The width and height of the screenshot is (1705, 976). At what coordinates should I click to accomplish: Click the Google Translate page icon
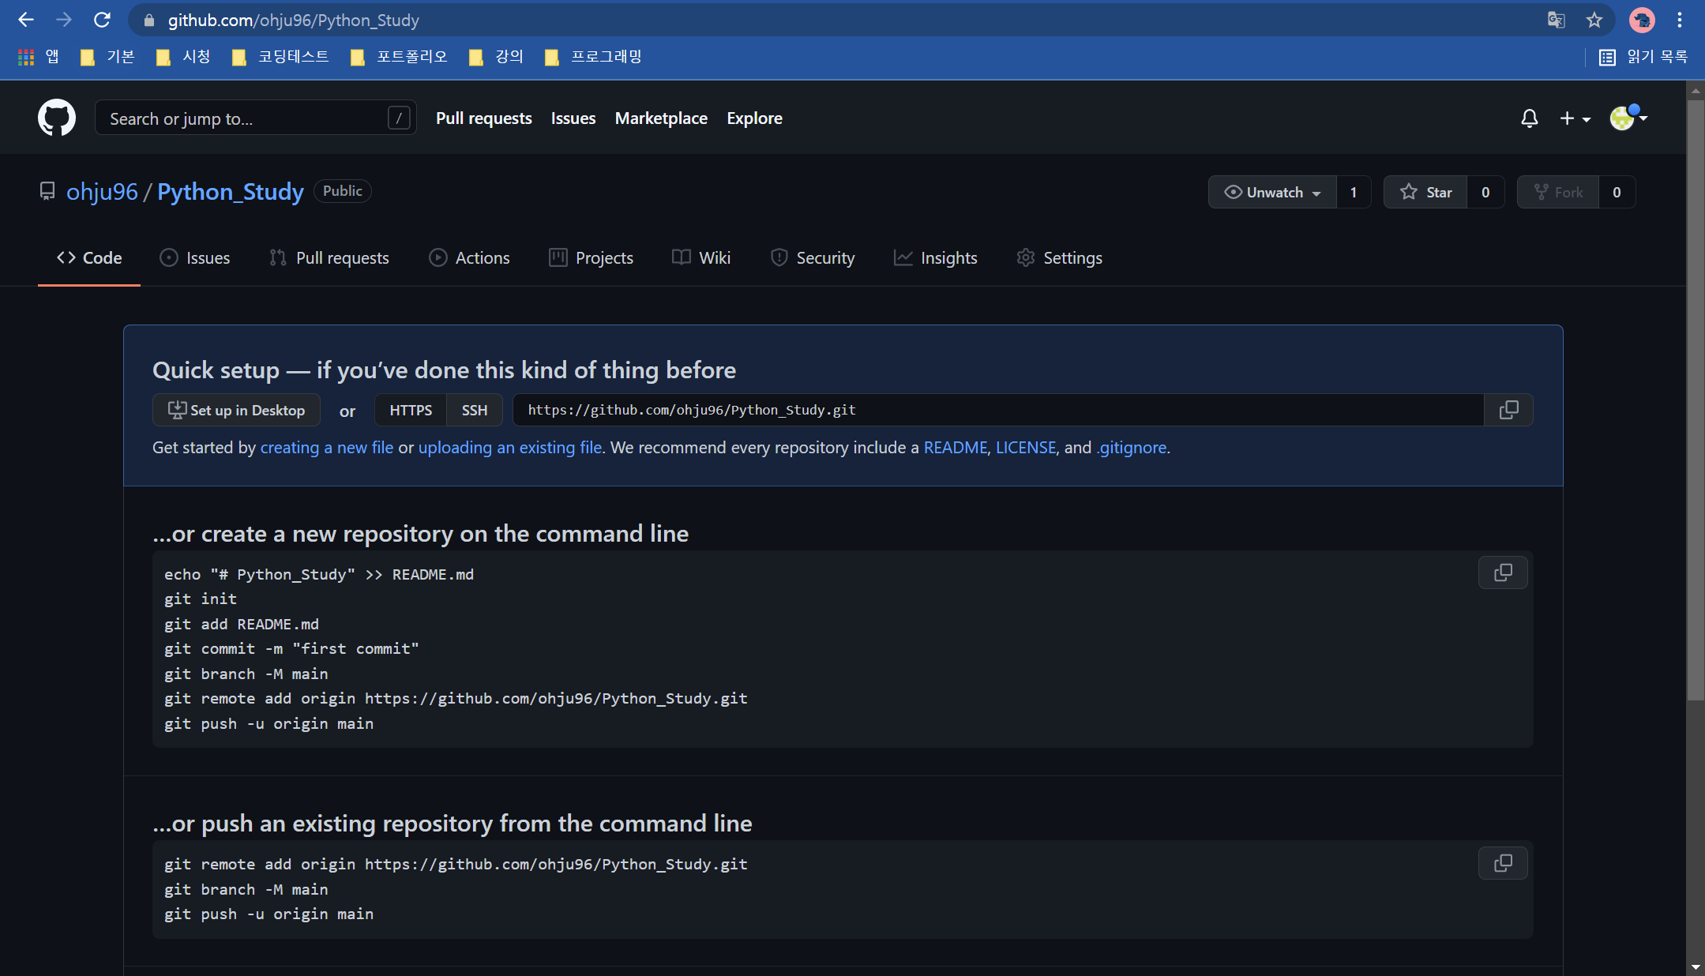1556,20
